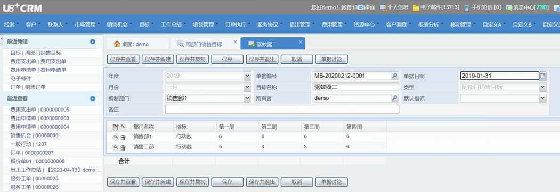
Task: Open recent item 订单 | 销售订单
Action: (x=28, y=87)
